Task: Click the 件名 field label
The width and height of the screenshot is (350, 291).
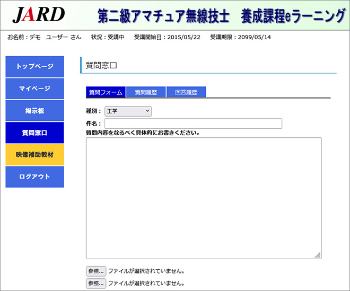Action: pyautogui.click(x=93, y=124)
